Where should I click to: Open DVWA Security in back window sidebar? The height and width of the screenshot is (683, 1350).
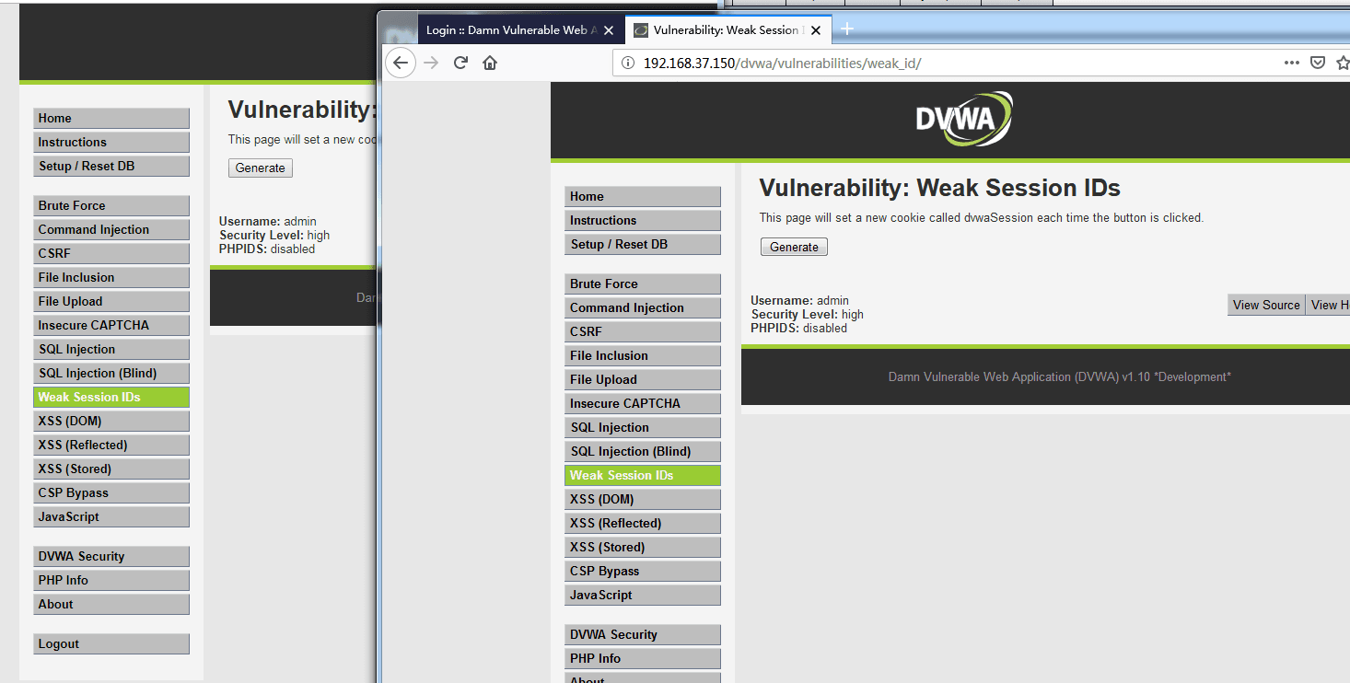pyautogui.click(x=111, y=556)
